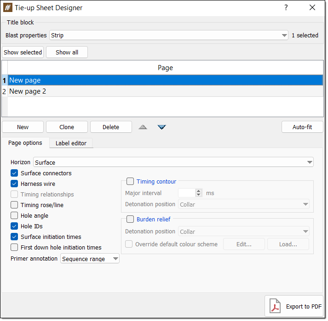Screen dimensions: 328x321
Task: Delete the selected page
Action: click(x=111, y=127)
